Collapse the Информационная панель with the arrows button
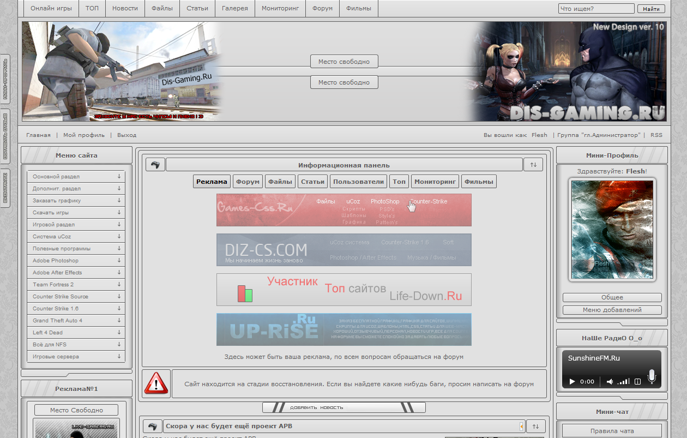This screenshot has width=687, height=438. tap(533, 165)
